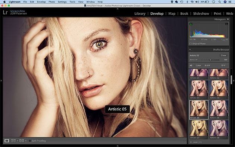Expand the toolbar options arrow at right
The height and width of the screenshot is (147, 235).
pyautogui.click(x=184, y=141)
